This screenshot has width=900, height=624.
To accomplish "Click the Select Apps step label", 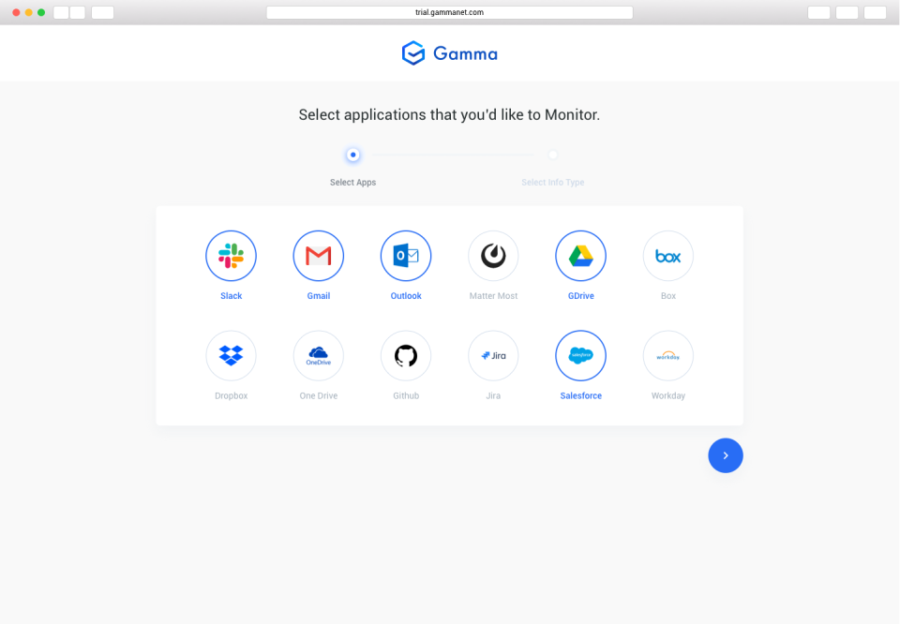I will click(x=353, y=183).
